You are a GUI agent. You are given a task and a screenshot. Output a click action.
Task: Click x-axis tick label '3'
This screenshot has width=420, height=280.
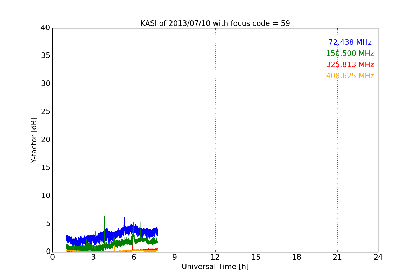click(x=93, y=257)
